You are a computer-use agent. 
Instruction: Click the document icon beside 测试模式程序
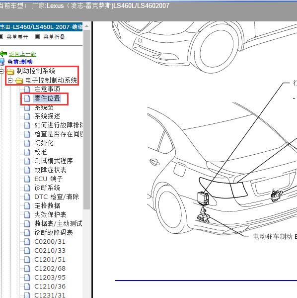click(27, 161)
